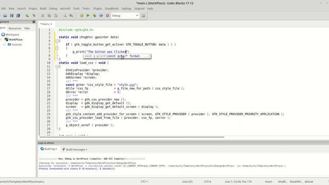Click the default status bar entry

click(309, 181)
